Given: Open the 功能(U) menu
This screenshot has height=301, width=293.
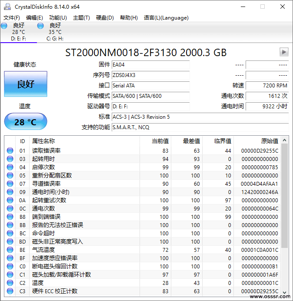Looking at the screenshot, I should (58, 18).
